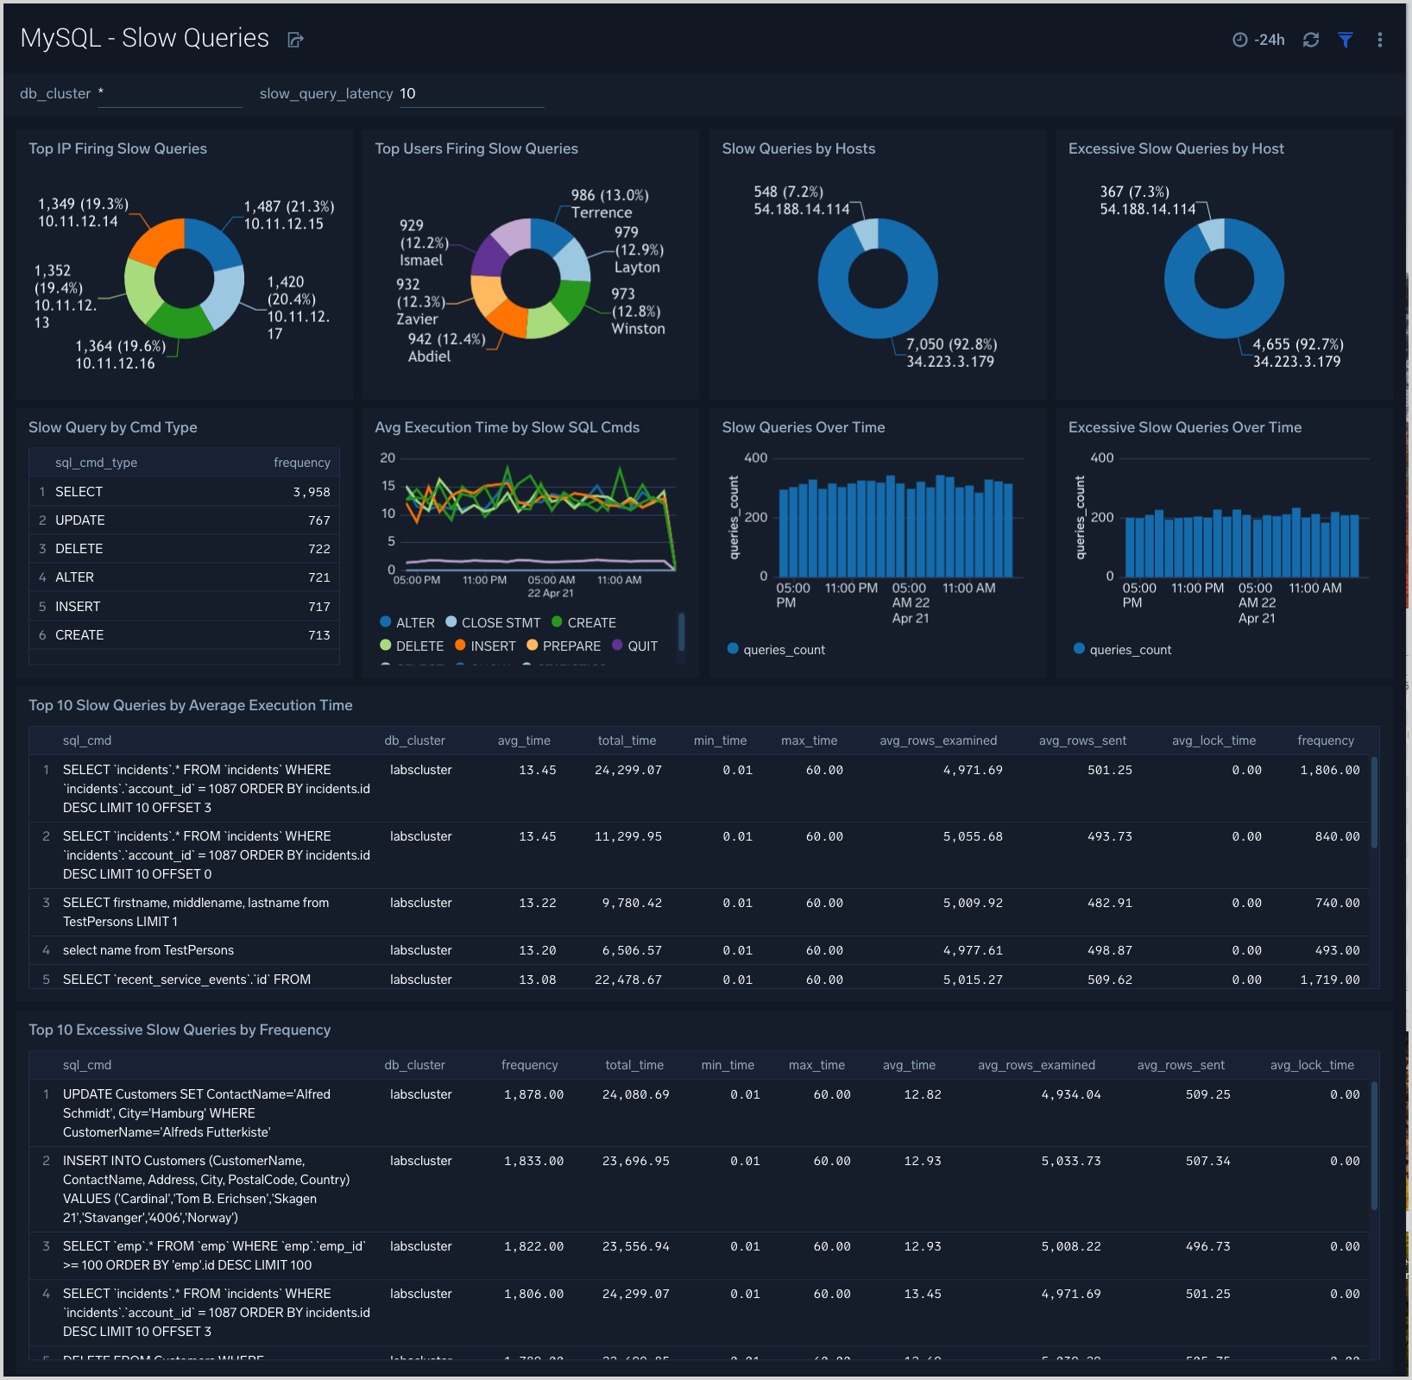Open the three-dot dashboard options menu
Image resolution: width=1412 pixels, height=1380 pixels.
(x=1380, y=40)
